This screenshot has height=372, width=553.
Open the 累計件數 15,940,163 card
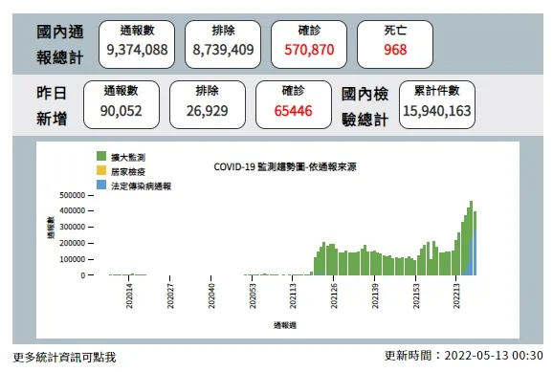437,105
